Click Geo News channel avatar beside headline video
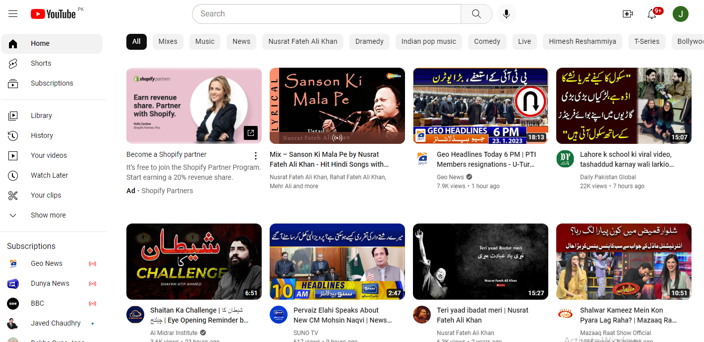 422,159
